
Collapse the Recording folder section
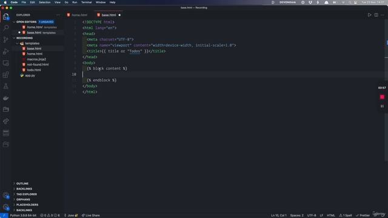[x=14, y=38]
